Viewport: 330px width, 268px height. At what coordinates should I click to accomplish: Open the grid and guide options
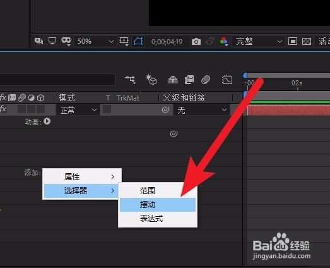[124, 41]
